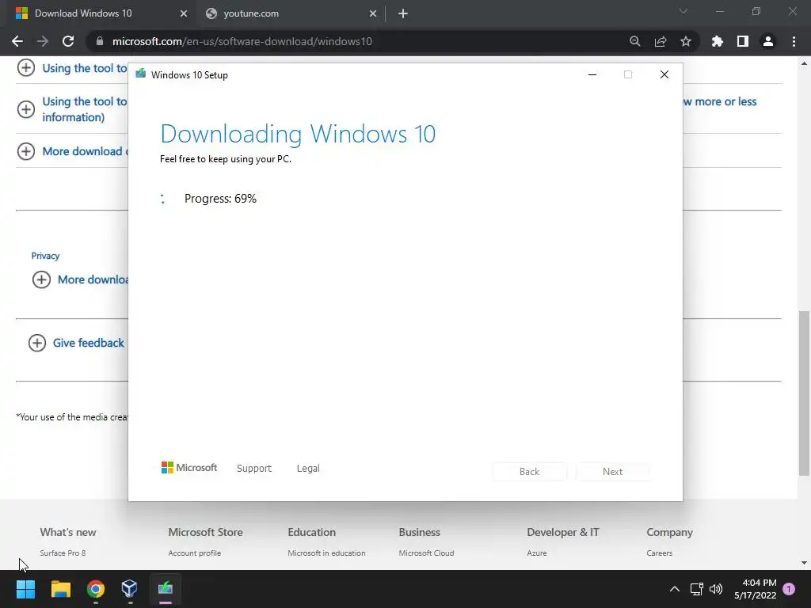Screen dimensions: 811x608
Task: Open Surface Pro 8 footer link
Action: [63, 553]
